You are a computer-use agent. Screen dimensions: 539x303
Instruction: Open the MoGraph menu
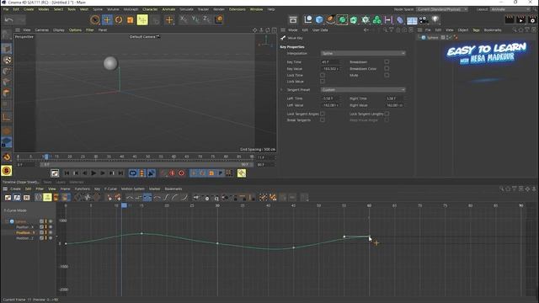[131, 9]
